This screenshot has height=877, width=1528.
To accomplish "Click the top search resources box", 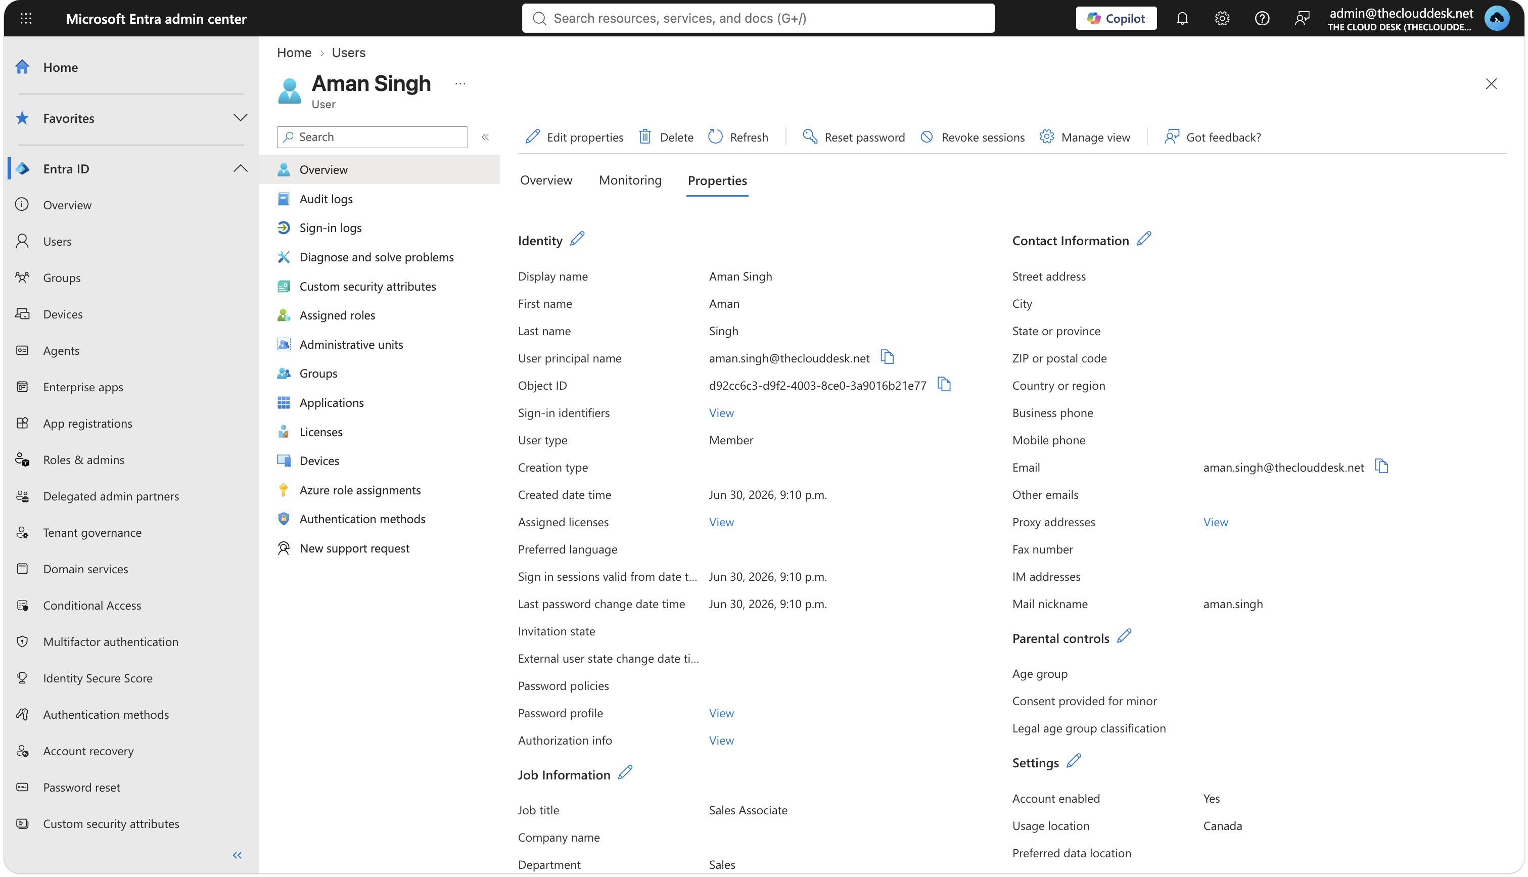I will pos(758,18).
